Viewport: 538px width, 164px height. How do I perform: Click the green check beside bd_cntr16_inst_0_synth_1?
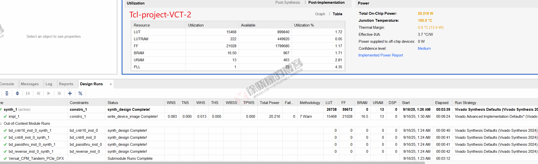[5, 130]
